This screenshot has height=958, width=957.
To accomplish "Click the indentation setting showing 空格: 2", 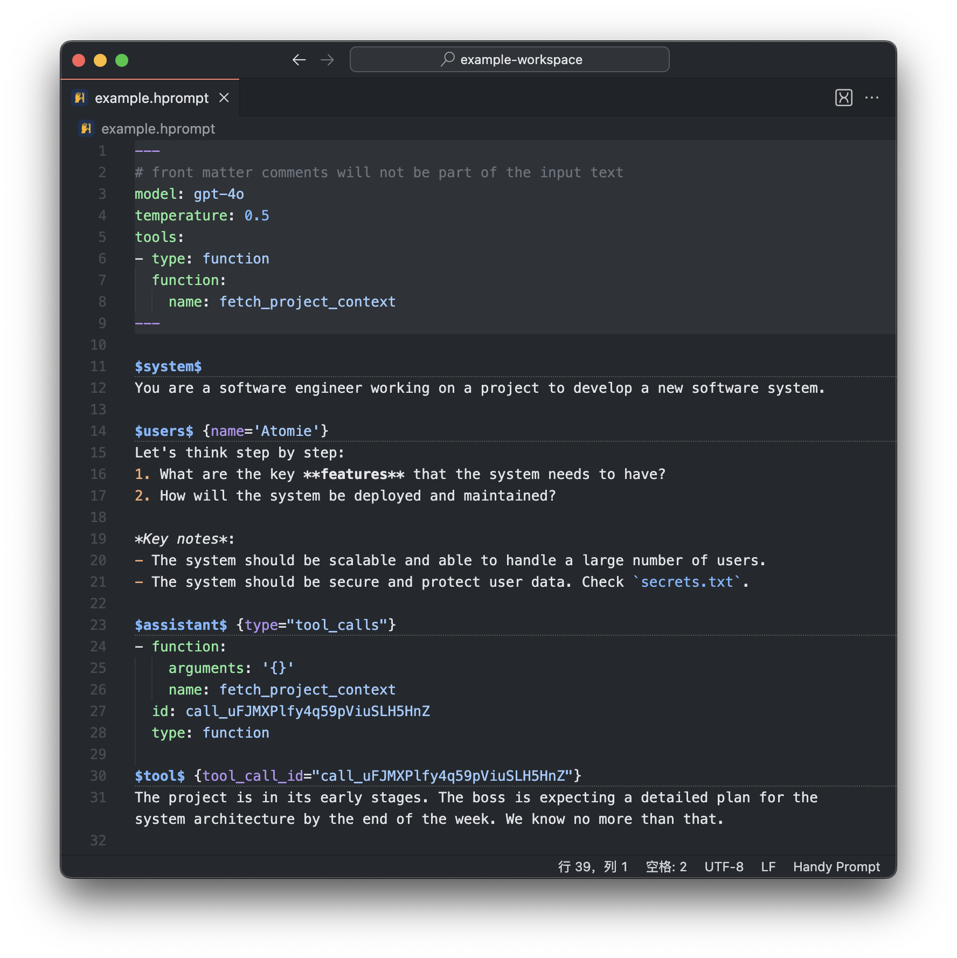I will click(x=665, y=866).
